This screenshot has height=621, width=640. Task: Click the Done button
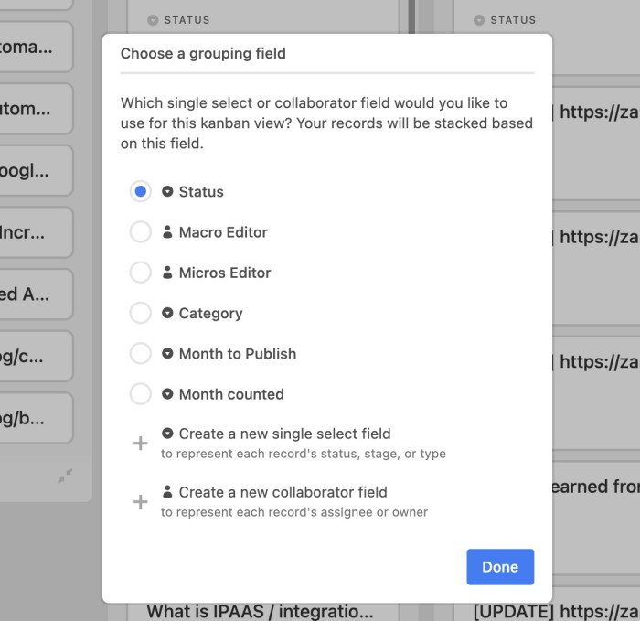click(500, 567)
